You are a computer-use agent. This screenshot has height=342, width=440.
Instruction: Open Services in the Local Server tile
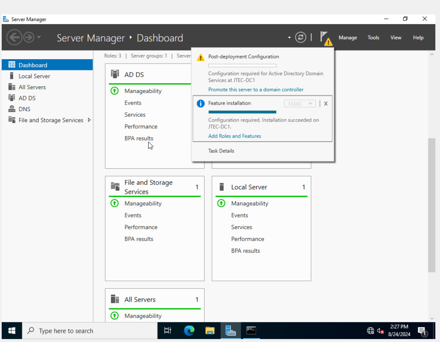[241, 227]
